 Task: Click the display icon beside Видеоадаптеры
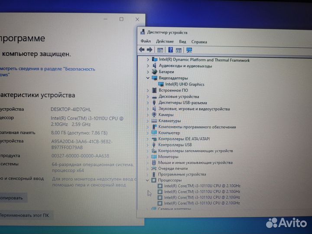154,78
